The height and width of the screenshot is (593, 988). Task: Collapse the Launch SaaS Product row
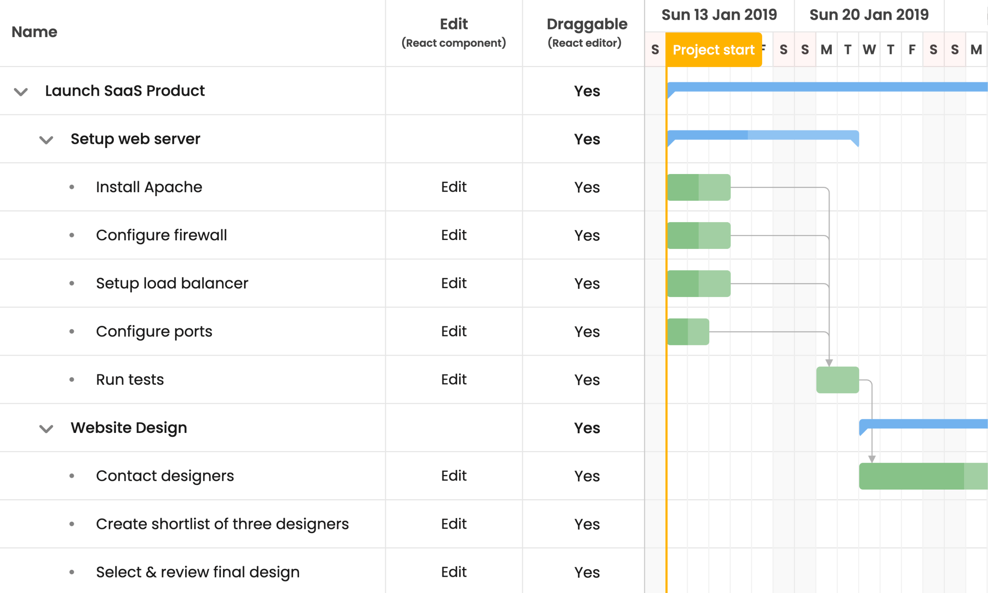pos(21,92)
